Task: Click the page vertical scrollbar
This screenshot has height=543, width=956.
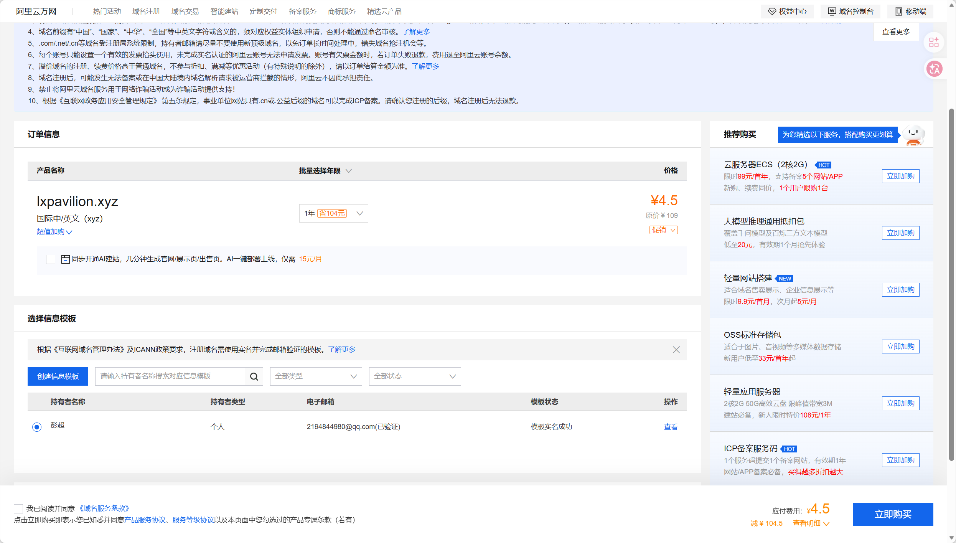Action: [951, 284]
